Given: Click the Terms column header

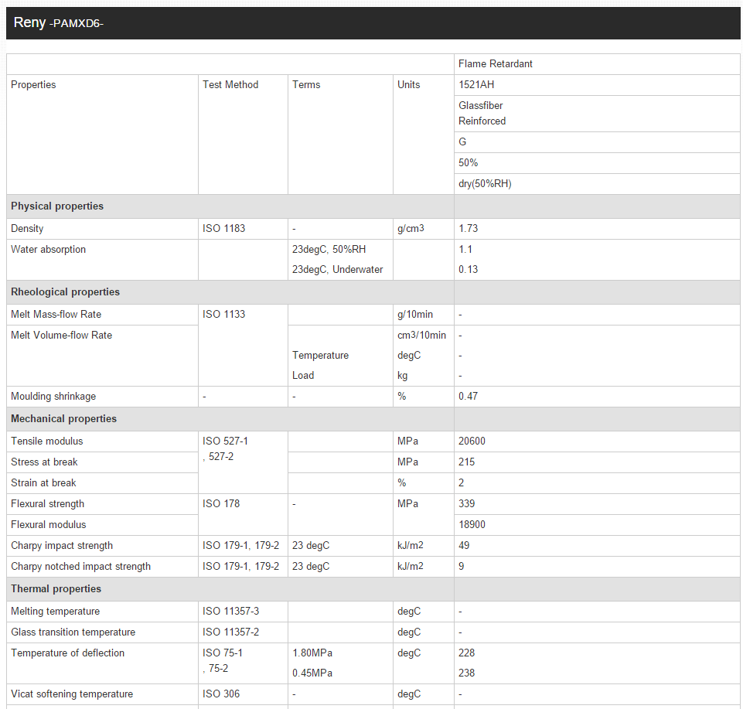Looking at the screenshot, I should [306, 85].
